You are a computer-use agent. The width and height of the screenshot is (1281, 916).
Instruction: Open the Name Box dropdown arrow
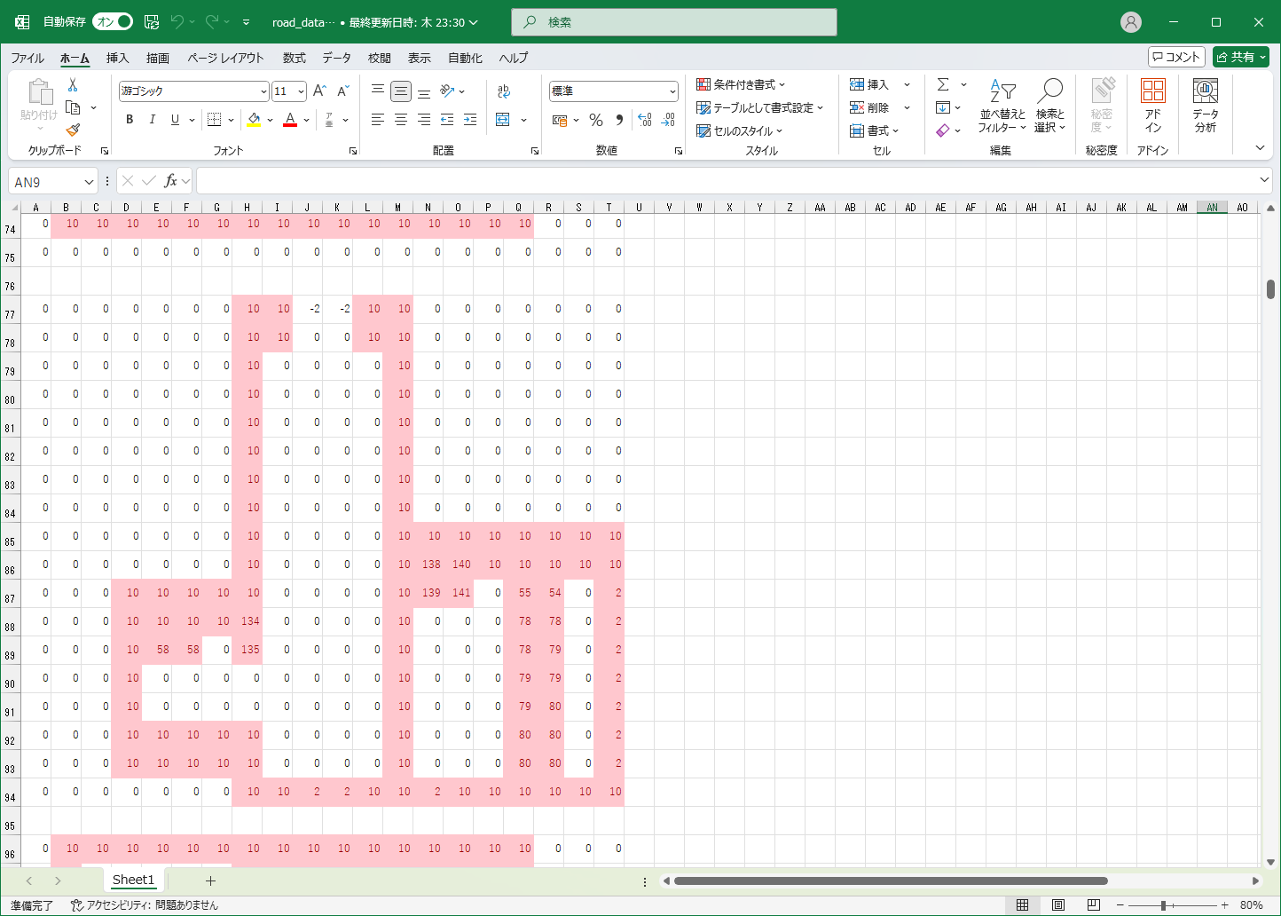pyautogui.click(x=89, y=182)
